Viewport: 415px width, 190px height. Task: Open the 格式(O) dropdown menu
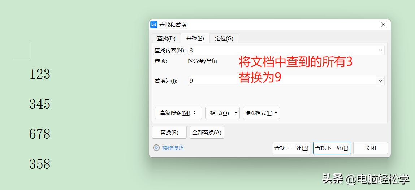tap(222, 113)
